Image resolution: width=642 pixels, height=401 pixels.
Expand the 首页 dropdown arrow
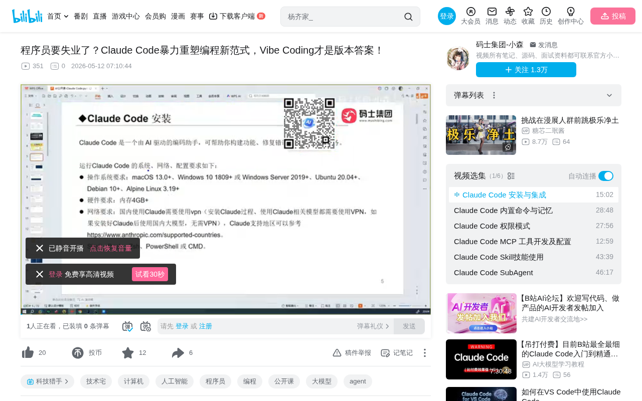coord(66,17)
